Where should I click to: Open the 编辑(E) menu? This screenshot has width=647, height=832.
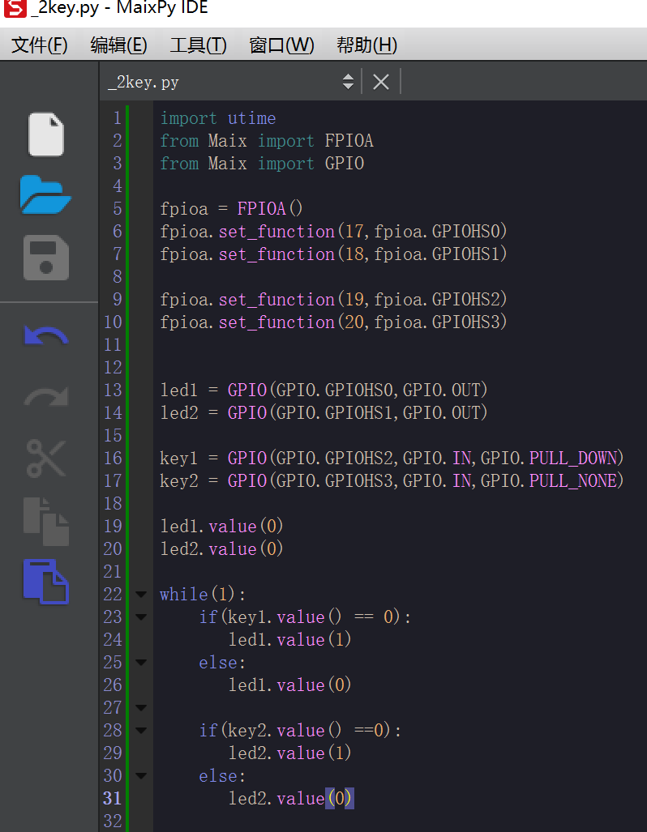(118, 45)
